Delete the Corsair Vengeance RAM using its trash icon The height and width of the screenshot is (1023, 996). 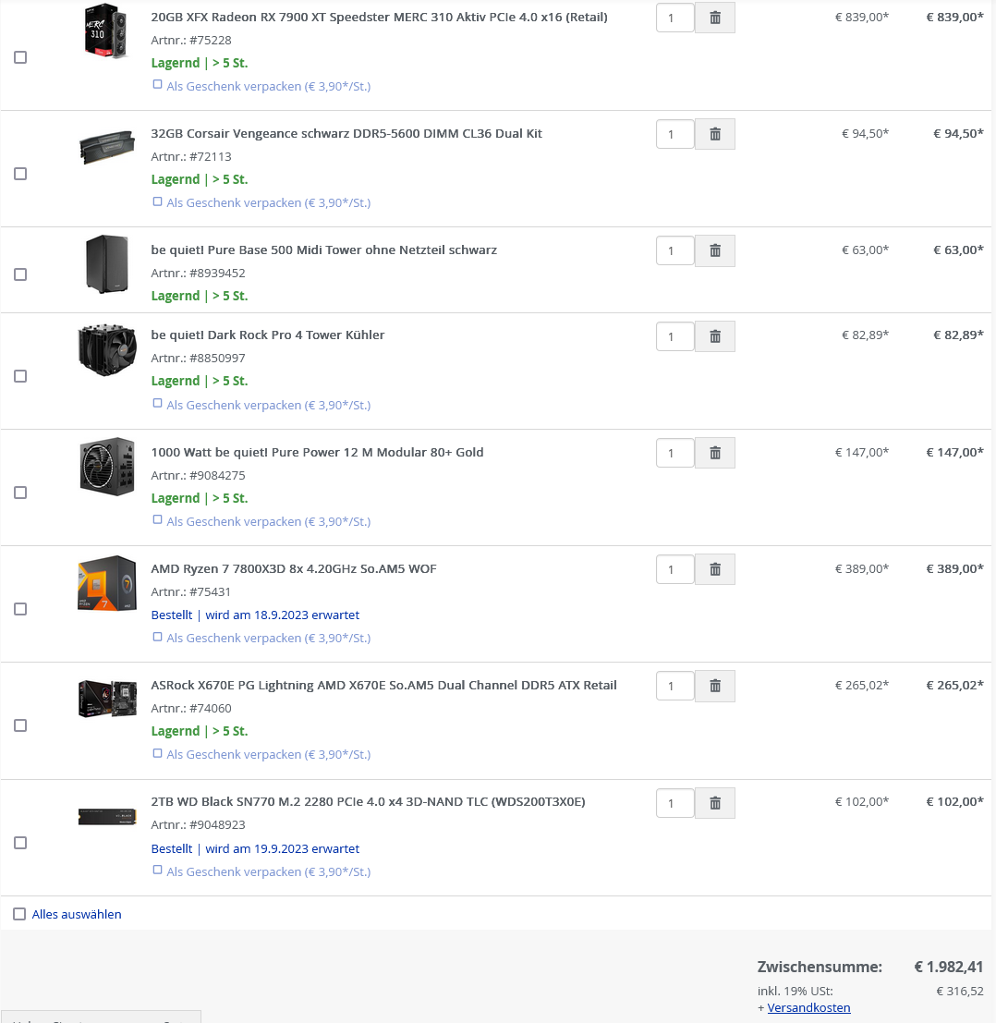coord(714,134)
